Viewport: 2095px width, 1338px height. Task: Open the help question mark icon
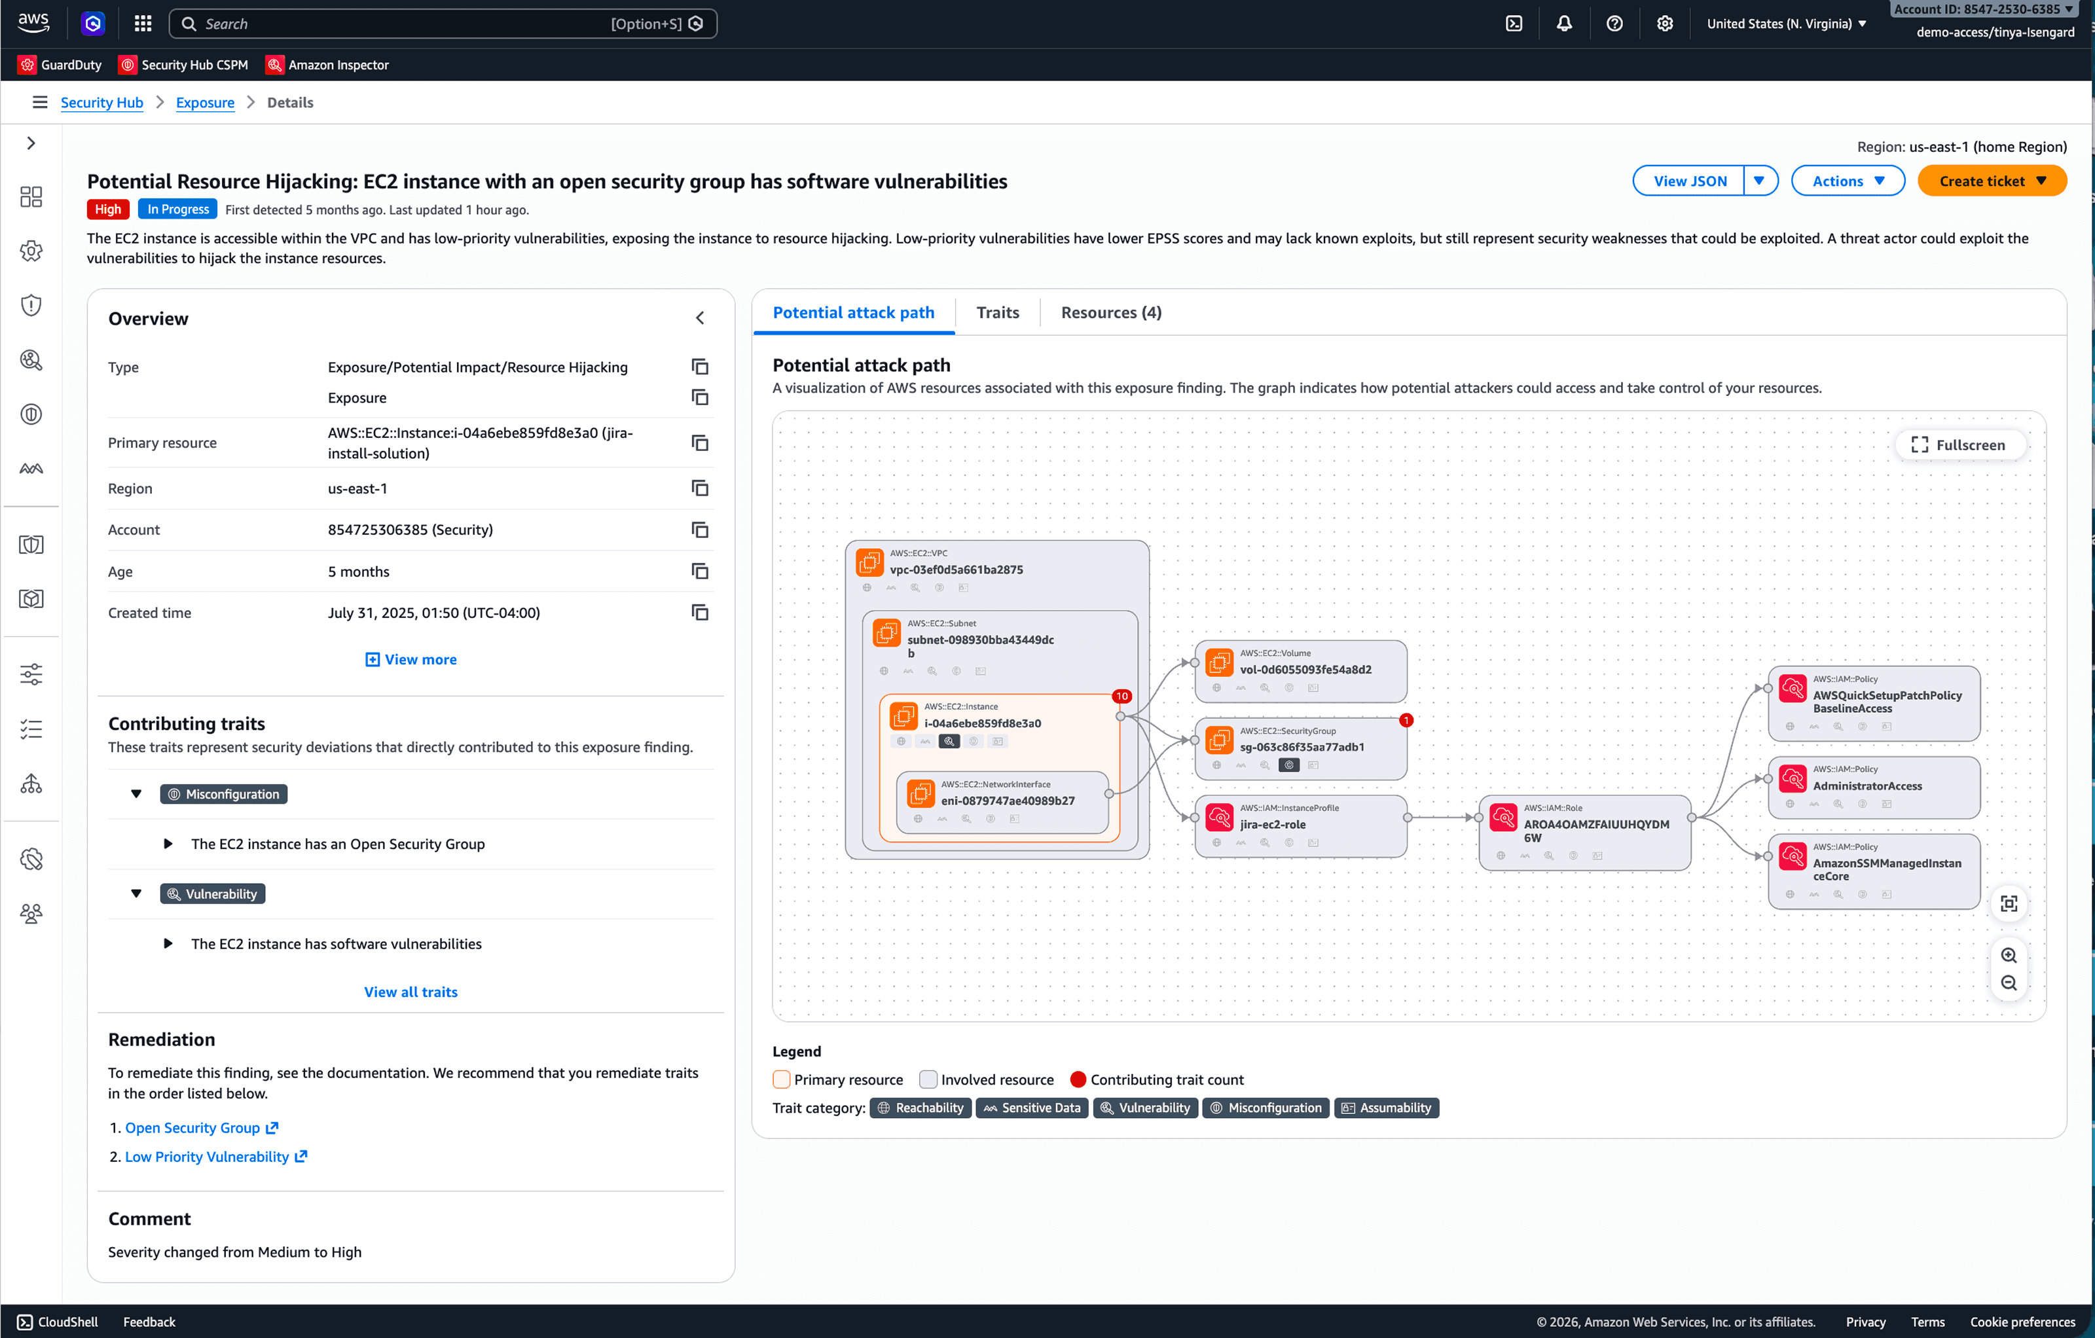pyautogui.click(x=1614, y=24)
